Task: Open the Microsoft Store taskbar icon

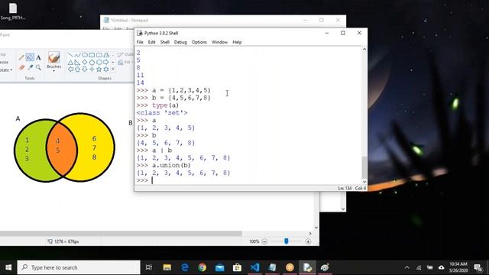Action: 237,267
